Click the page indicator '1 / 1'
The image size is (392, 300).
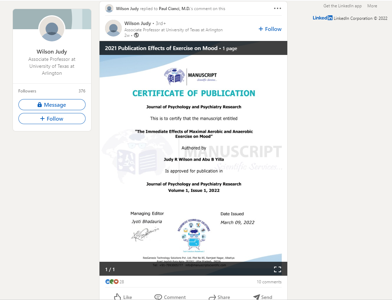[x=110, y=269]
